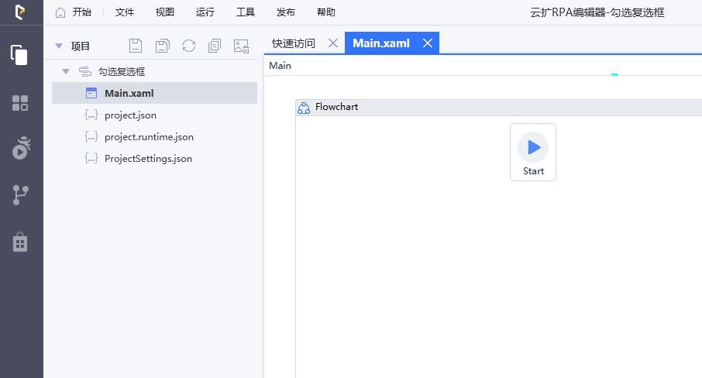Viewport: 702px width, 378px height.
Task: Click the copy files icon in project toolbar
Action: (x=215, y=46)
